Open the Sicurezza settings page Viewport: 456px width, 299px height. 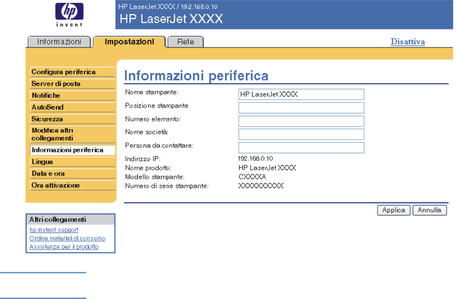click(72, 119)
